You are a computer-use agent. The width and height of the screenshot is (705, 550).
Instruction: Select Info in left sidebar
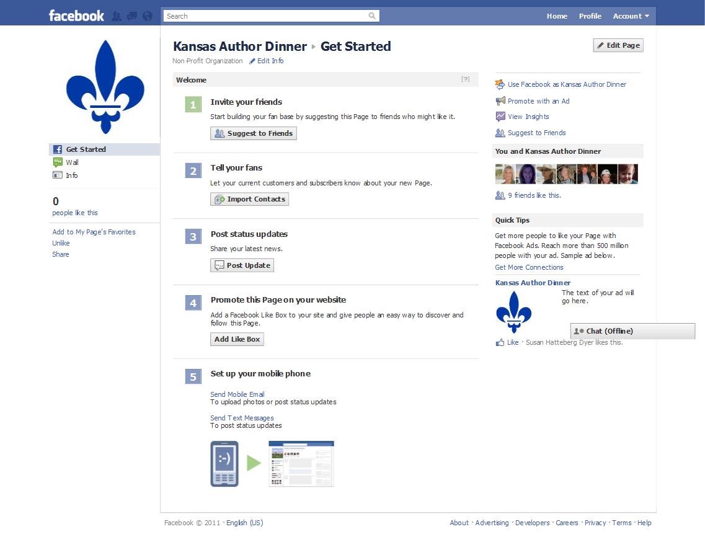[72, 175]
